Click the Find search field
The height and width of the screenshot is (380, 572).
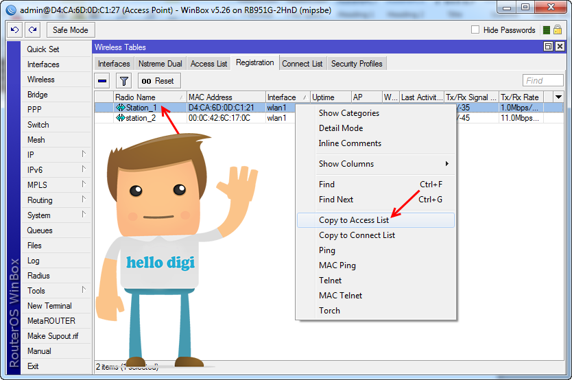point(543,80)
